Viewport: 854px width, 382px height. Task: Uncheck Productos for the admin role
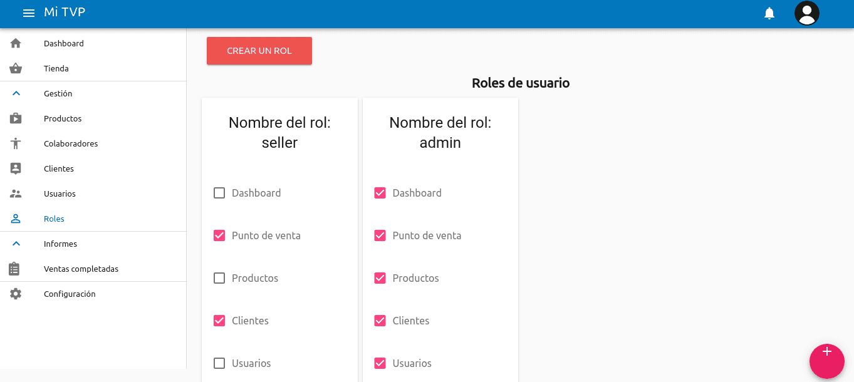(x=380, y=278)
